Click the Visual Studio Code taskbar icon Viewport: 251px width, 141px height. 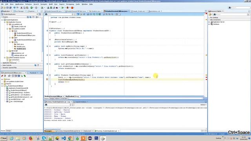[x=64, y=138]
